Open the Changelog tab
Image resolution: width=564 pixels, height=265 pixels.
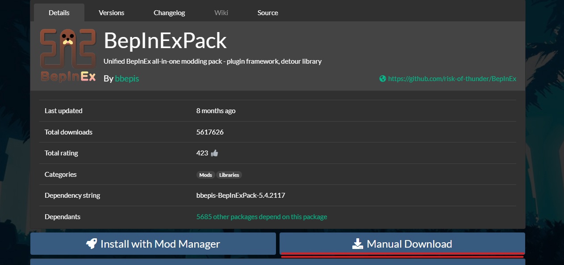click(169, 12)
